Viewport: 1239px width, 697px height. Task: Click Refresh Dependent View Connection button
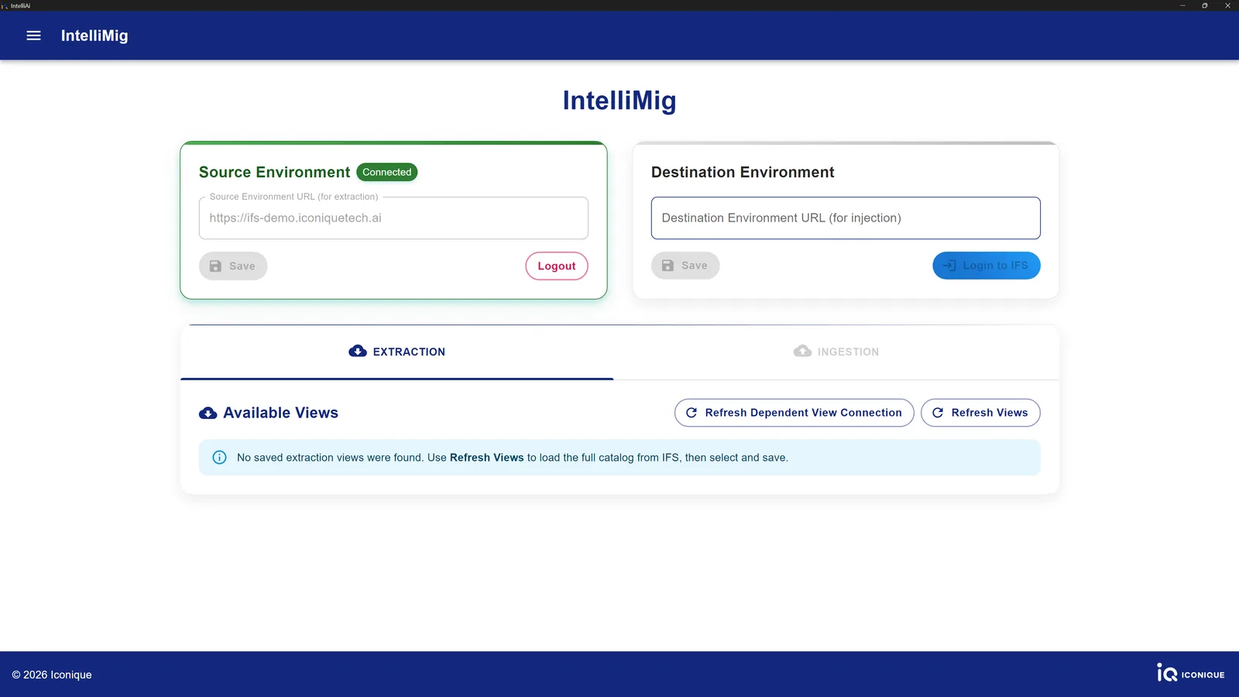[795, 413]
